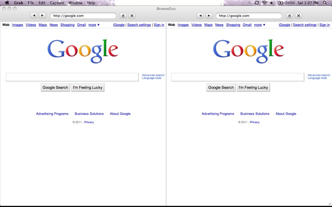The height and width of the screenshot is (207, 332).
Task: Open the Shopping link in the left pane
Action: point(67,25)
